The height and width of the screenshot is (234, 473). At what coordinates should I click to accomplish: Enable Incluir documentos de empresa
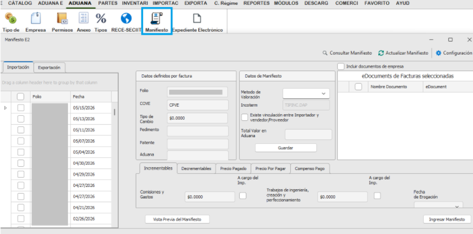click(341, 66)
